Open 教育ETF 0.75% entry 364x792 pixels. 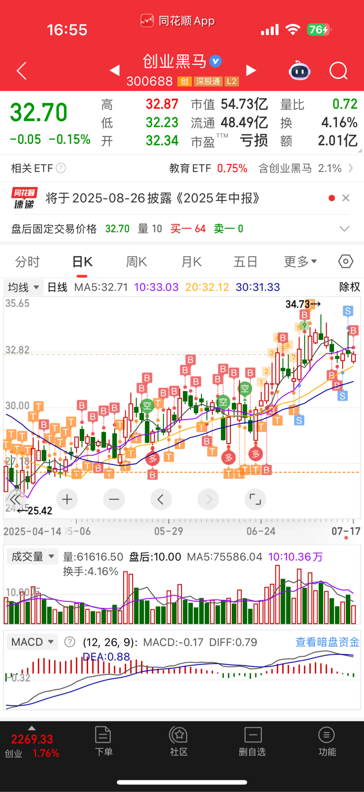[x=209, y=168]
